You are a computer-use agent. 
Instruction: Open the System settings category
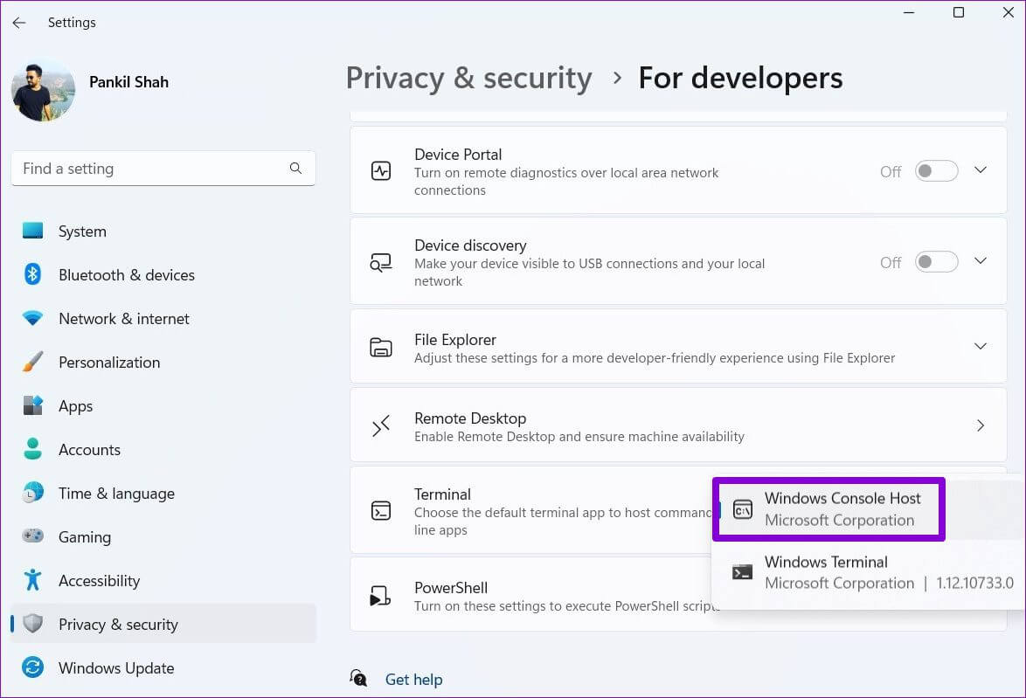tap(163, 231)
